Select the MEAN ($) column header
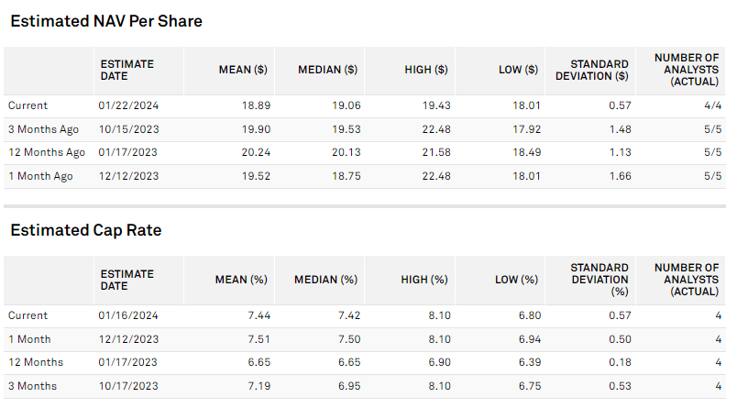The height and width of the screenshot is (408, 737). (x=242, y=70)
